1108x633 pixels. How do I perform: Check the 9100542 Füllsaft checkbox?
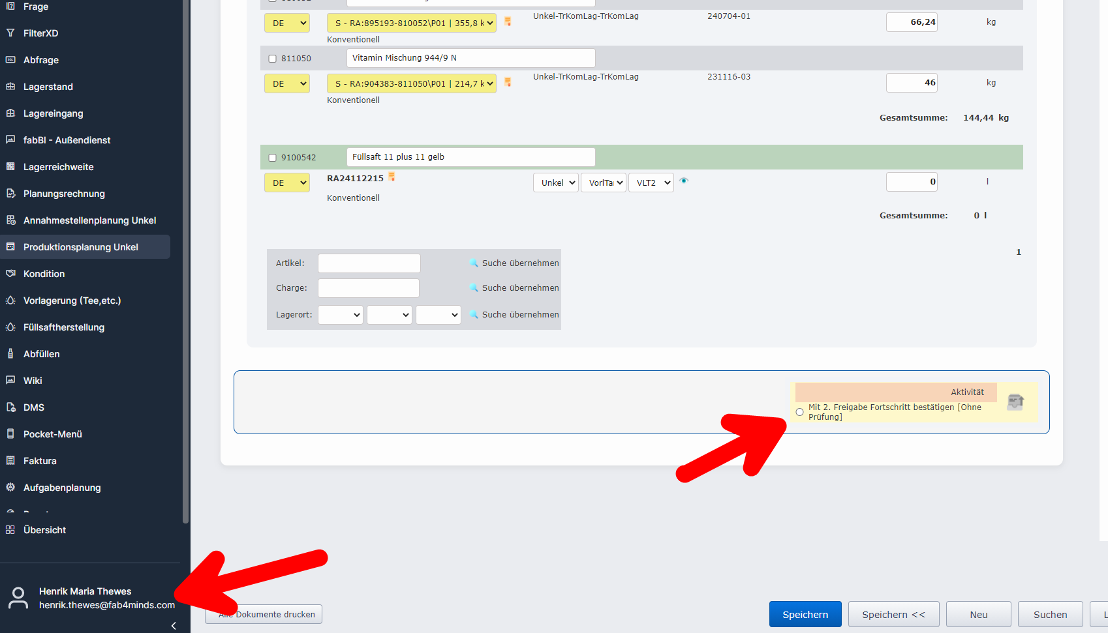pos(273,158)
